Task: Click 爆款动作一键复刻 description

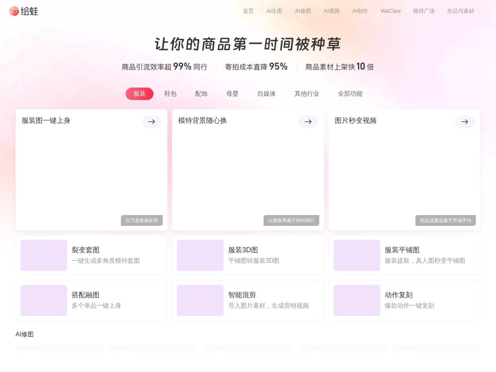Action: pyautogui.click(x=410, y=306)
